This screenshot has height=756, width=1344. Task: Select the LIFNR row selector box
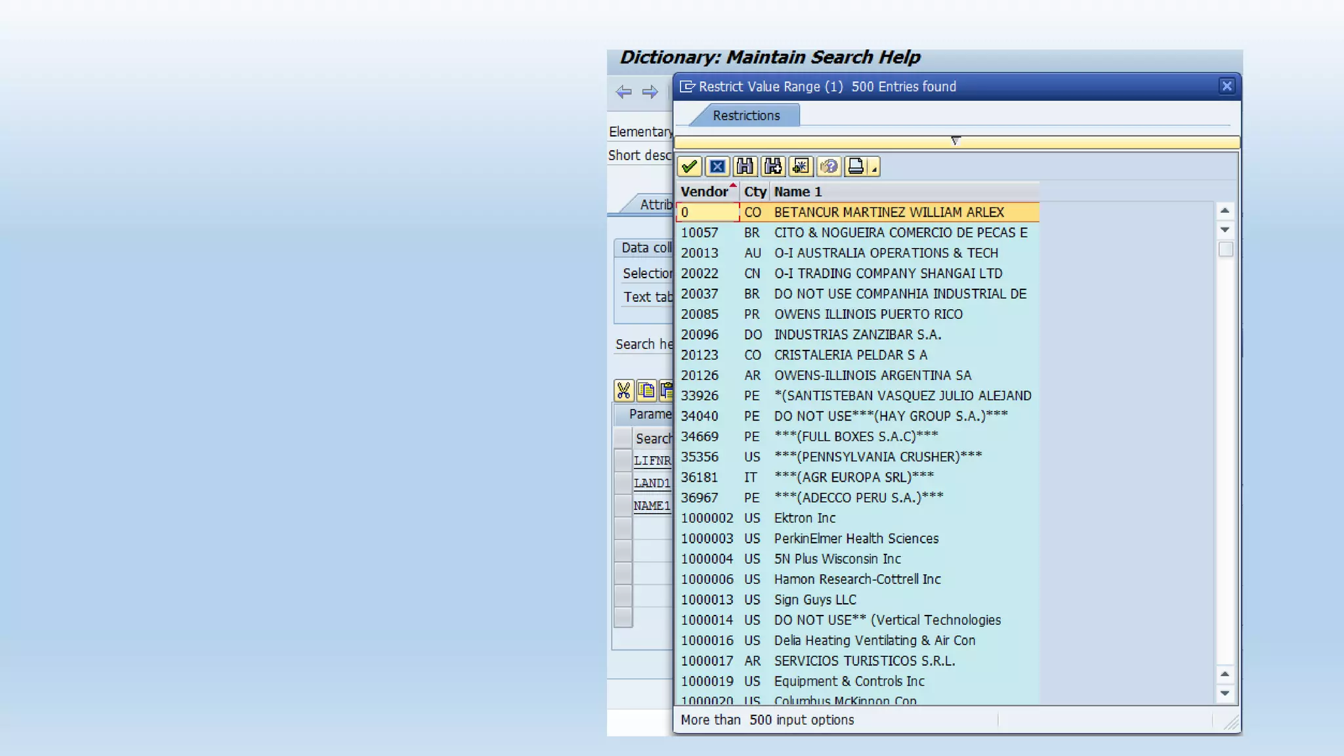coord(623,460)
